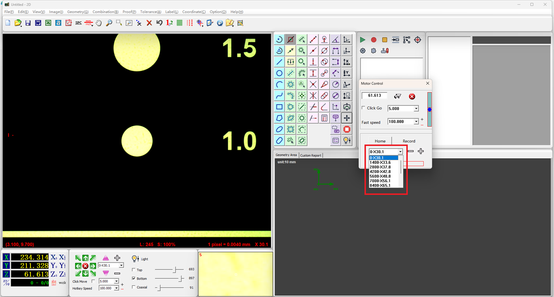
Task: Click Home button in Motor Control
Action: (x=380, y=141)
